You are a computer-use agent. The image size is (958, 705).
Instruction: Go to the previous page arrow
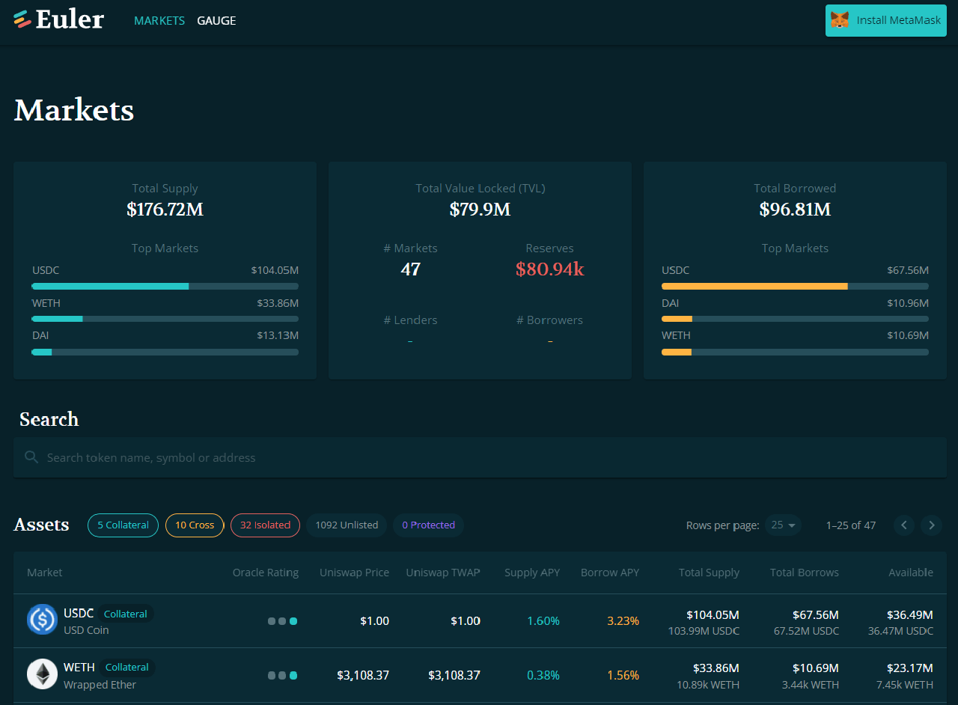pos(904,525)
